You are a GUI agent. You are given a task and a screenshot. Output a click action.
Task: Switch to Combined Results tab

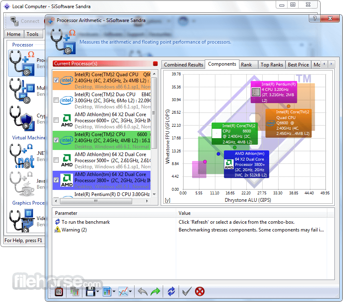pos(183,65)
